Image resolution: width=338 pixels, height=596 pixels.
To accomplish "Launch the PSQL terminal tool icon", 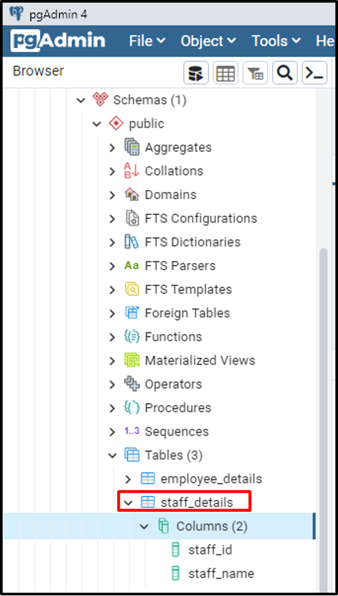I will [x=314, y=72].
